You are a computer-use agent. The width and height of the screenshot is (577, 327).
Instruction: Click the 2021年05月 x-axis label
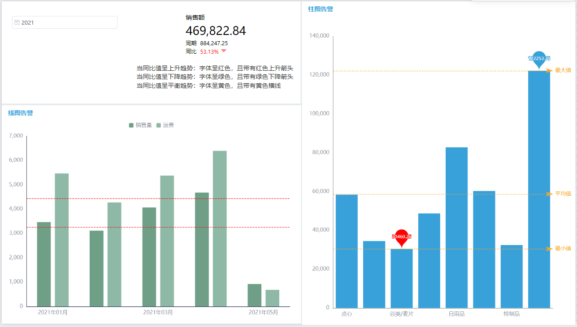[x=264, y=312]
